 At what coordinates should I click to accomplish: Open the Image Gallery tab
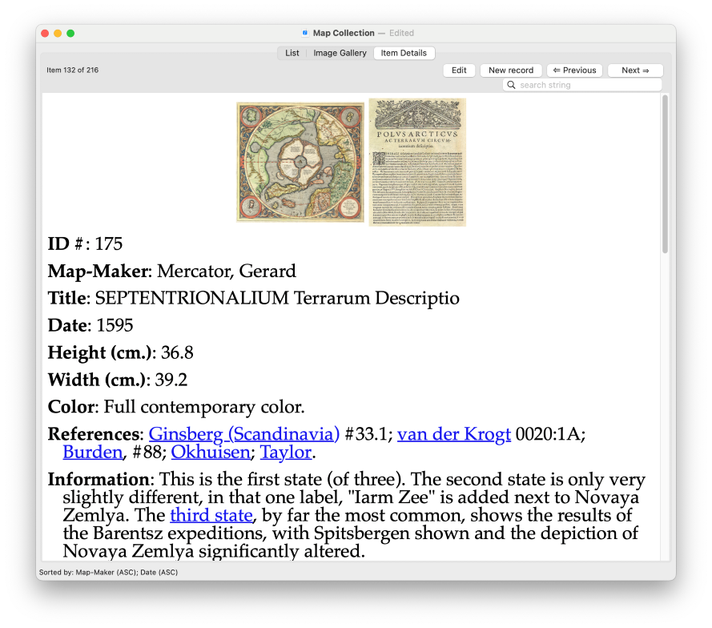(340, 53)
